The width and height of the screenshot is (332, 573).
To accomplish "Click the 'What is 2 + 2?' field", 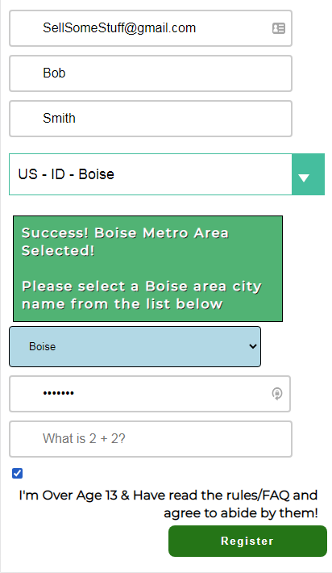I will (x=151, y=439).
